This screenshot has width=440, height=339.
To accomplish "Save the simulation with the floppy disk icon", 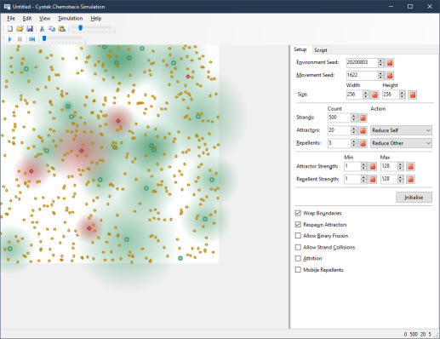I will 30,29.
